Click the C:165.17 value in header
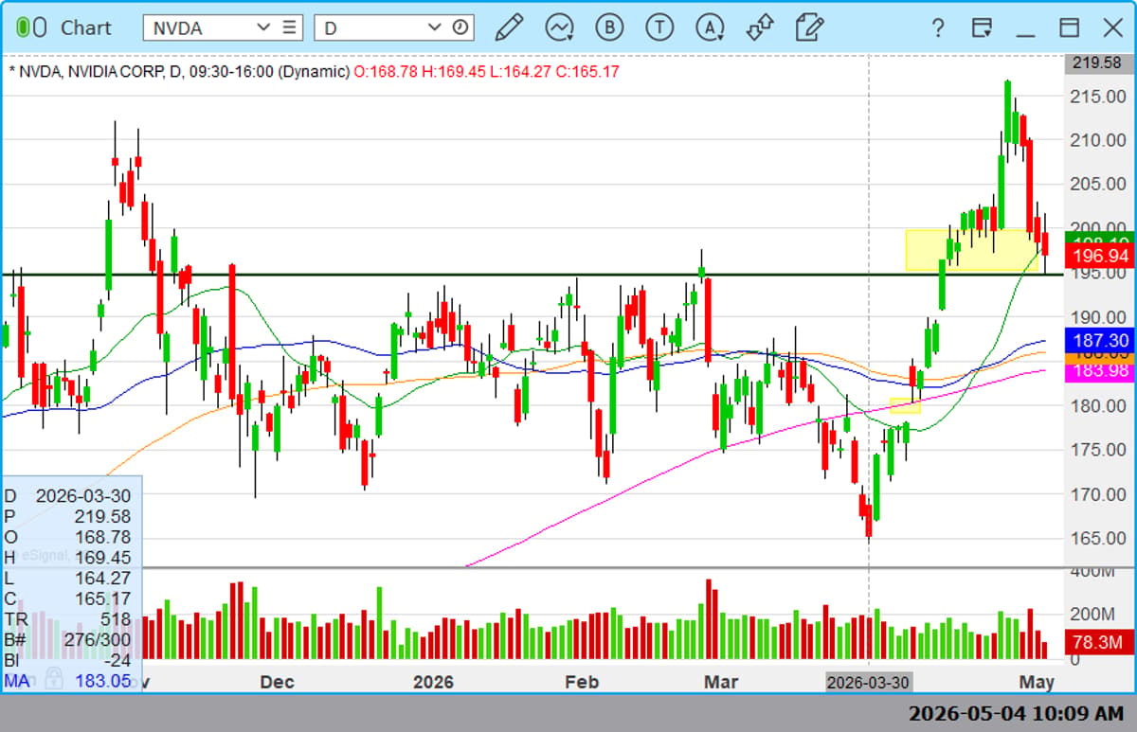 (x=588, y=71)
